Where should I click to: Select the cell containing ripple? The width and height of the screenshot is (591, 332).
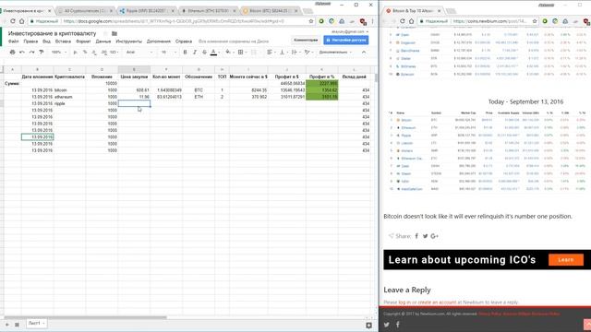69,103
